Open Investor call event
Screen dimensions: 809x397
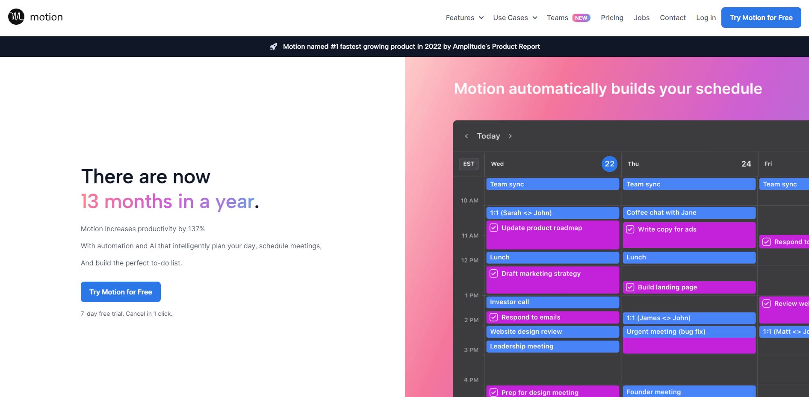pyautogui.click(x=552, y=302)
